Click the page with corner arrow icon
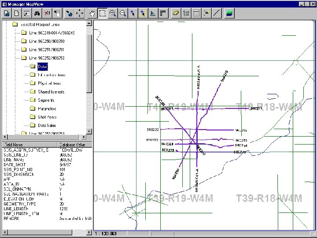Viewport: 317px width, 238px height. pyautogui.click(x=57, y=13)
